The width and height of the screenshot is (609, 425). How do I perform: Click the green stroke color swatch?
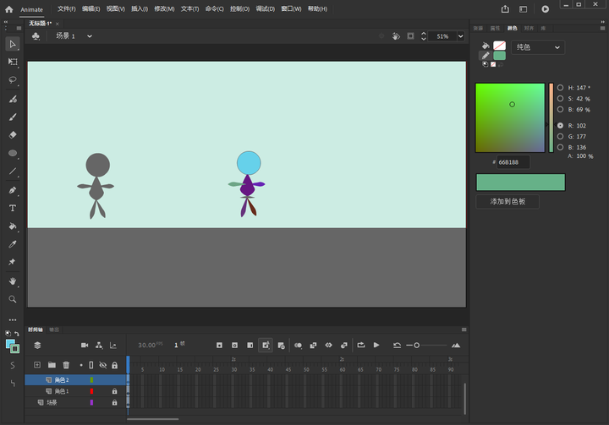(500, 56)
